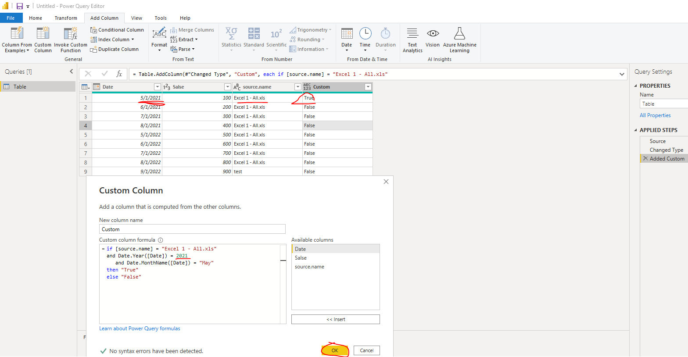
Task: Open the source.name column filter dropdown
Action: point(298,87)
